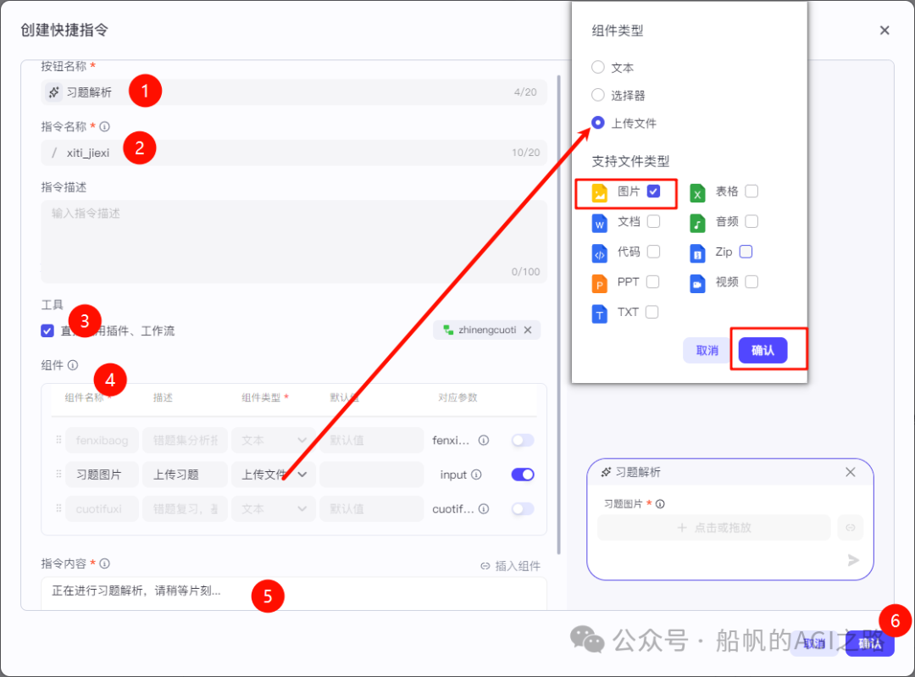
Task: Enable the cuotif… parameter switch
Action: coord(522,509)
